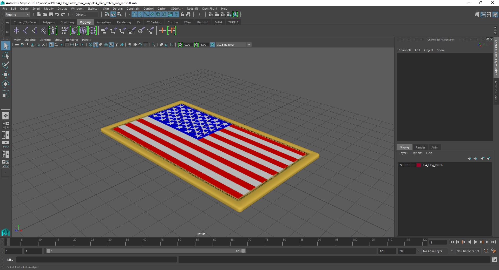The image size is (499, 270).
Task: Select the Create IK Handle shelf tool
Action: tap(34, 31)
